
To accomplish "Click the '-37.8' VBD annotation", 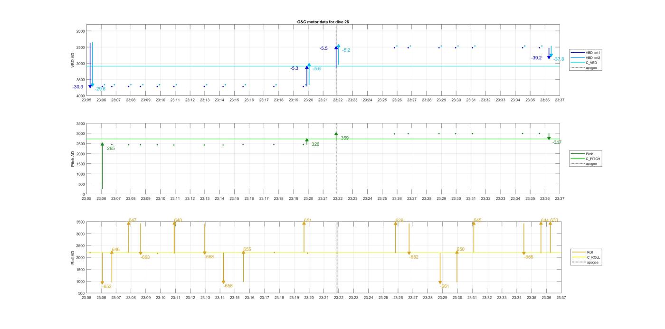I will coord(559,59).
